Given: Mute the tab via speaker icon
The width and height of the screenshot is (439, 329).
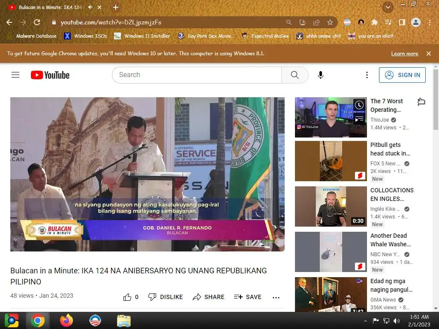Looking at the screenshot, I should 90,7.
